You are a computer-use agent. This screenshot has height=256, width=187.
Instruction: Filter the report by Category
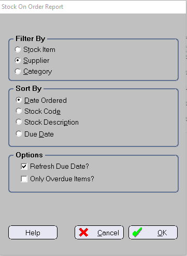tap(18, 71)
